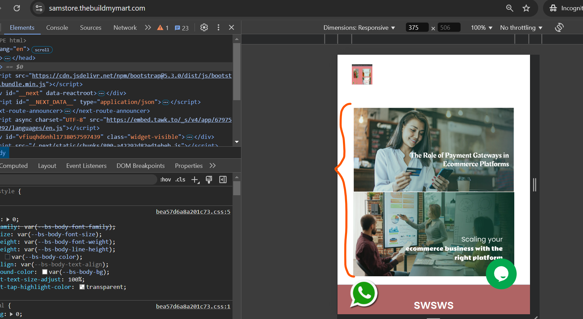583x319 pixels.
Task: Open the Event Listeners tab
Action: [x=87, y=166]
